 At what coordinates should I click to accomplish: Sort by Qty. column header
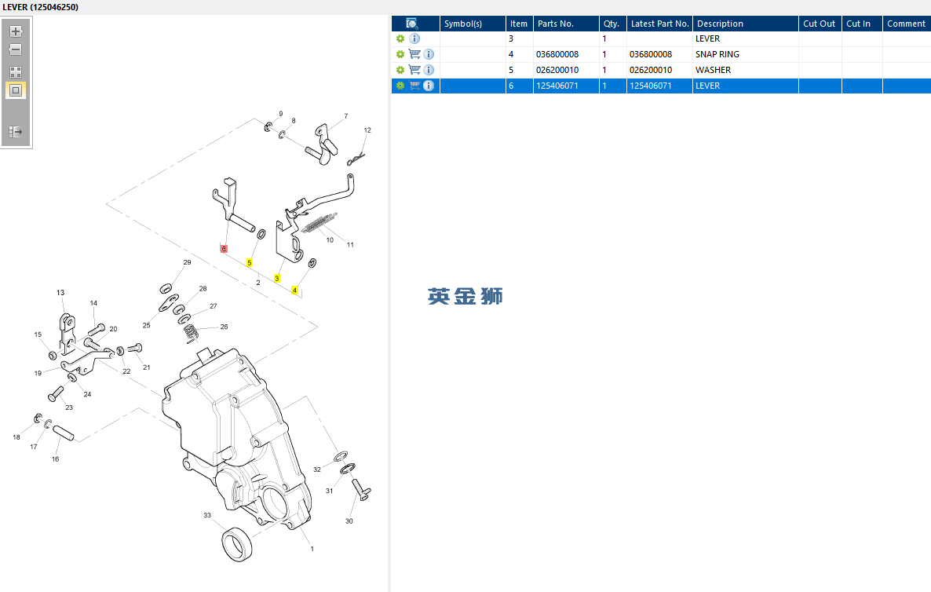pyautogui.click(x=613, y=24)
